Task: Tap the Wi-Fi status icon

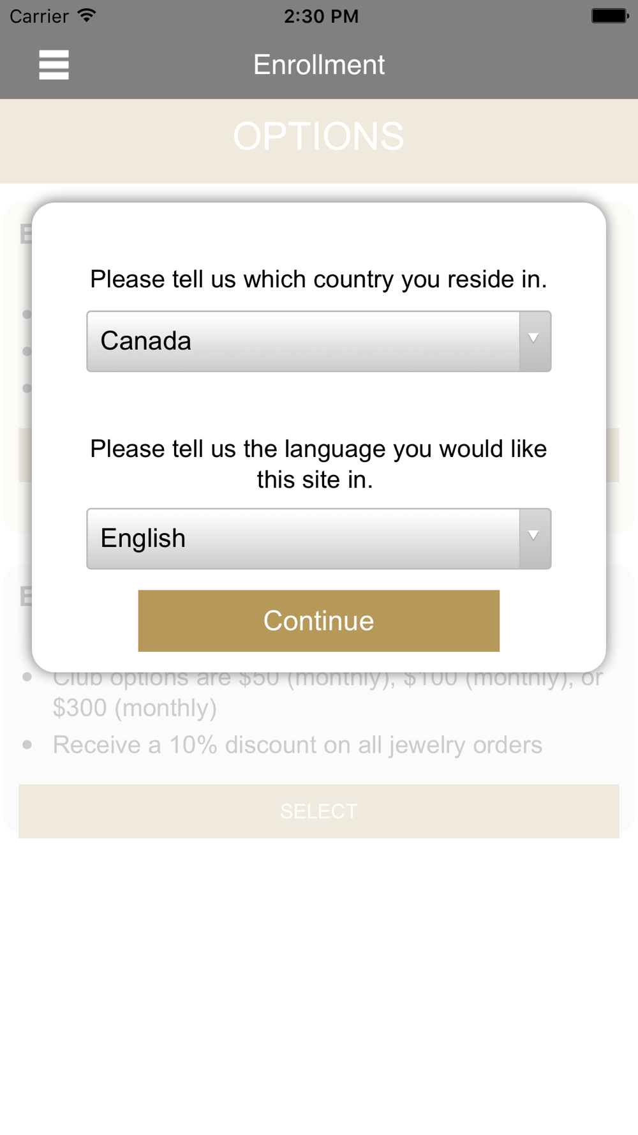Action: pos(87,15)
